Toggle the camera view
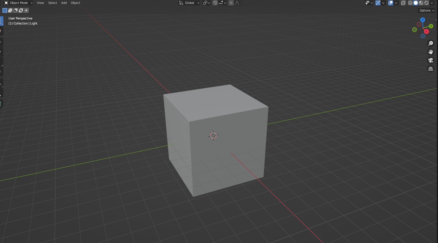The image size is (438, 243). tap(431, 60)
